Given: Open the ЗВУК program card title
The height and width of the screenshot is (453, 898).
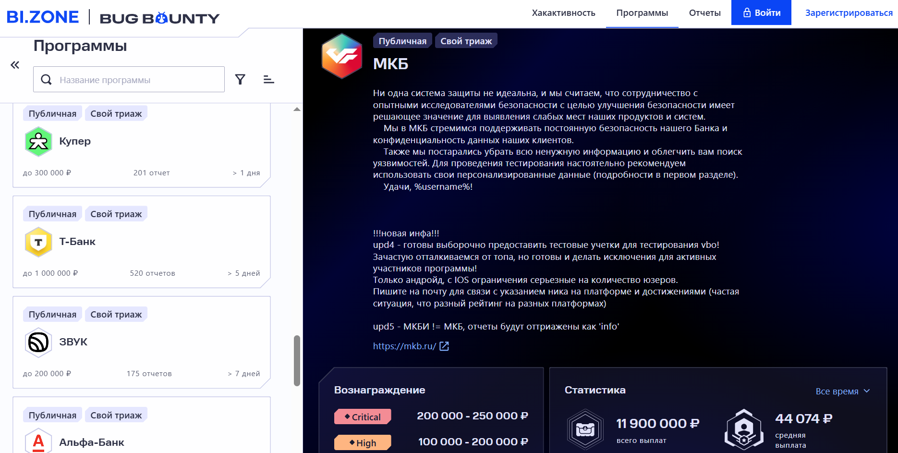Looking at the screenshot, I should (x=73, y=342).
